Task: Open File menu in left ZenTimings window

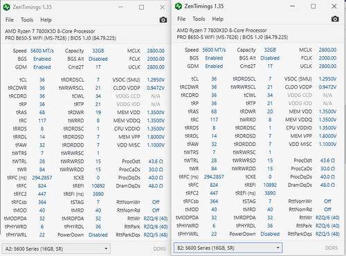Action: [x=10, y=20]
